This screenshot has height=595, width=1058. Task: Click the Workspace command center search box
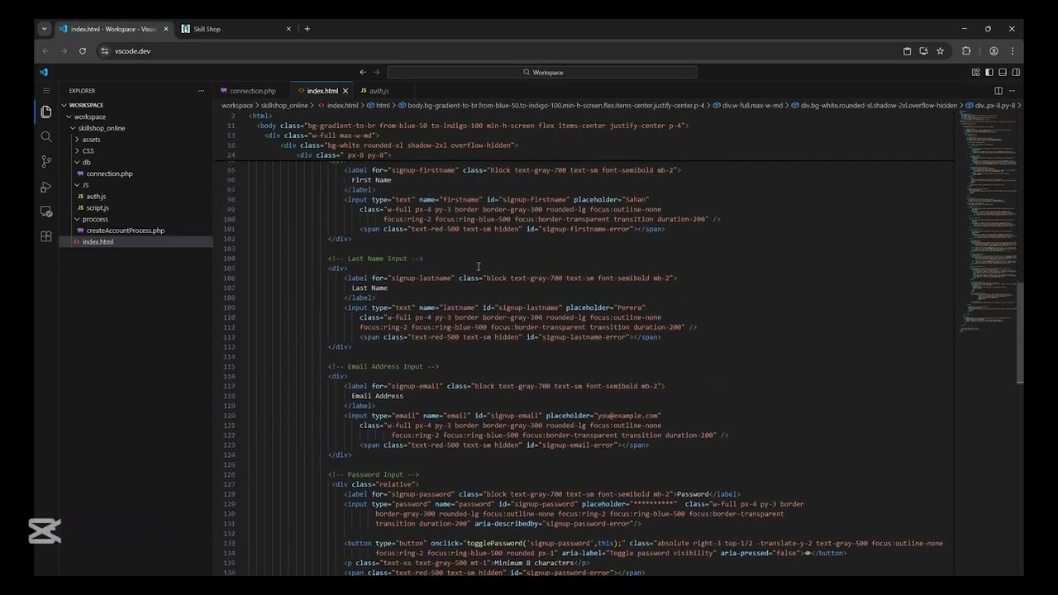pyautogui.click(x=542, y=72)
